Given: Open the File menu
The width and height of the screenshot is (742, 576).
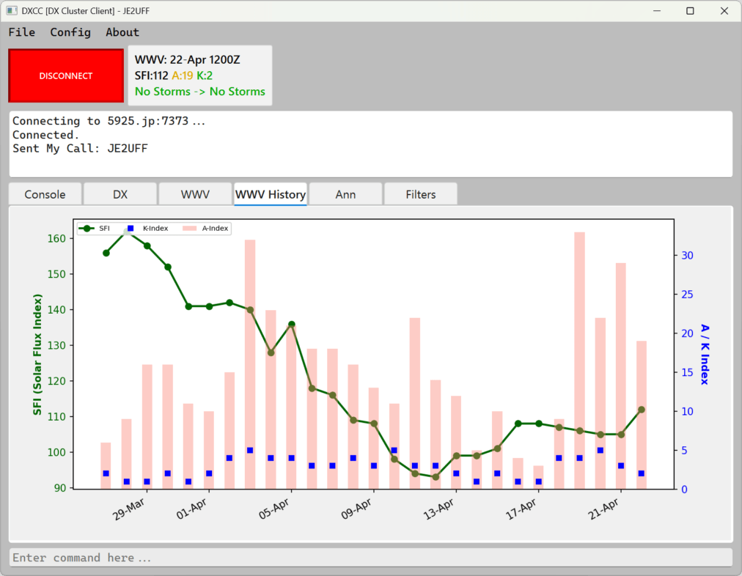Looking at the screenshot, I should (22, 32).
